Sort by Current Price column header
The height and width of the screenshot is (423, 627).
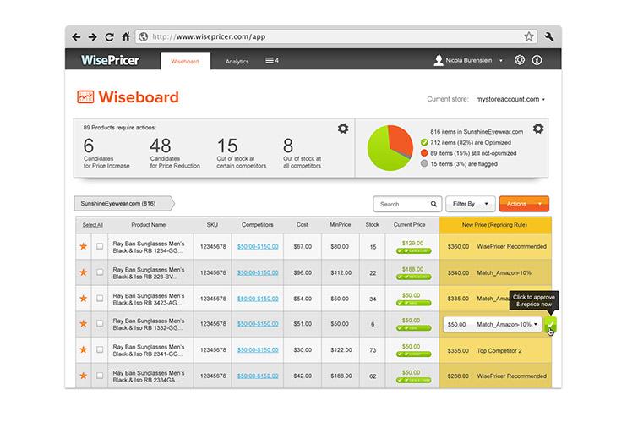pos(410,225)
